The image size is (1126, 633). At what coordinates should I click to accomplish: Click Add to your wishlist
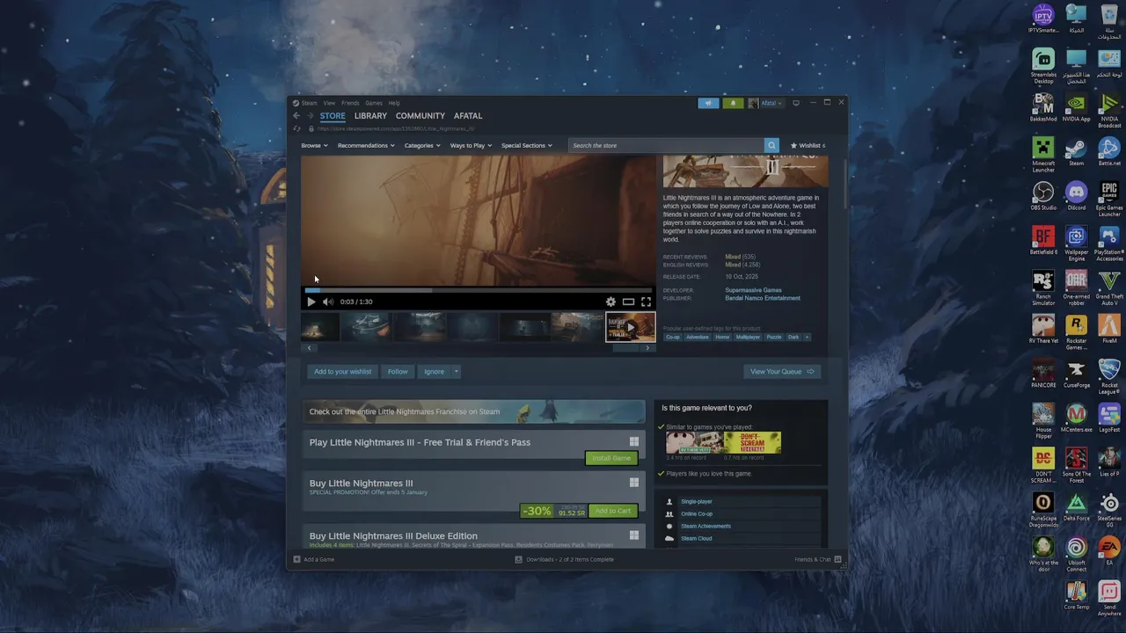coord(343,371)
